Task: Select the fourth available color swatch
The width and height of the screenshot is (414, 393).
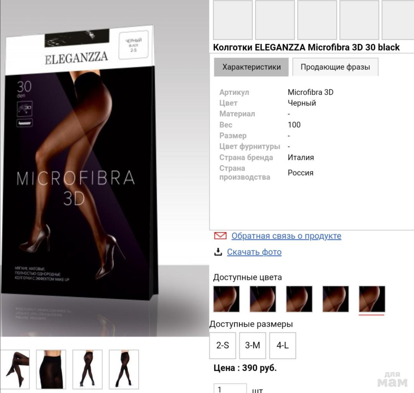Action: pyautogui.click(x=335, y=299)
